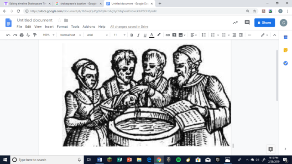Collapse the side panel with the arrow

pos(285,149)
